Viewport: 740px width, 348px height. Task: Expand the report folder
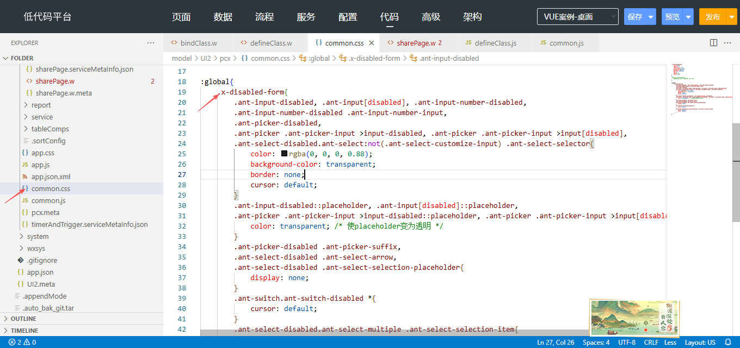pyautogui.click(x=41, y=105)
